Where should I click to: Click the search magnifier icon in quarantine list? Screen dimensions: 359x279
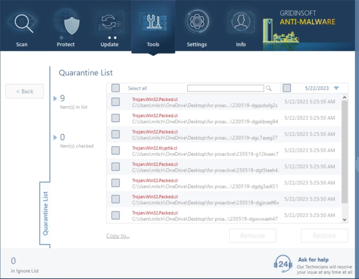coord(269,88)
